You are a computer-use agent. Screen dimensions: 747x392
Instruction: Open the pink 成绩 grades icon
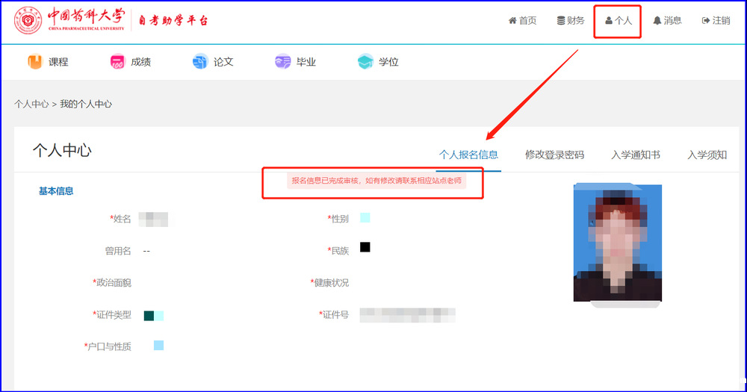point(117,62)
